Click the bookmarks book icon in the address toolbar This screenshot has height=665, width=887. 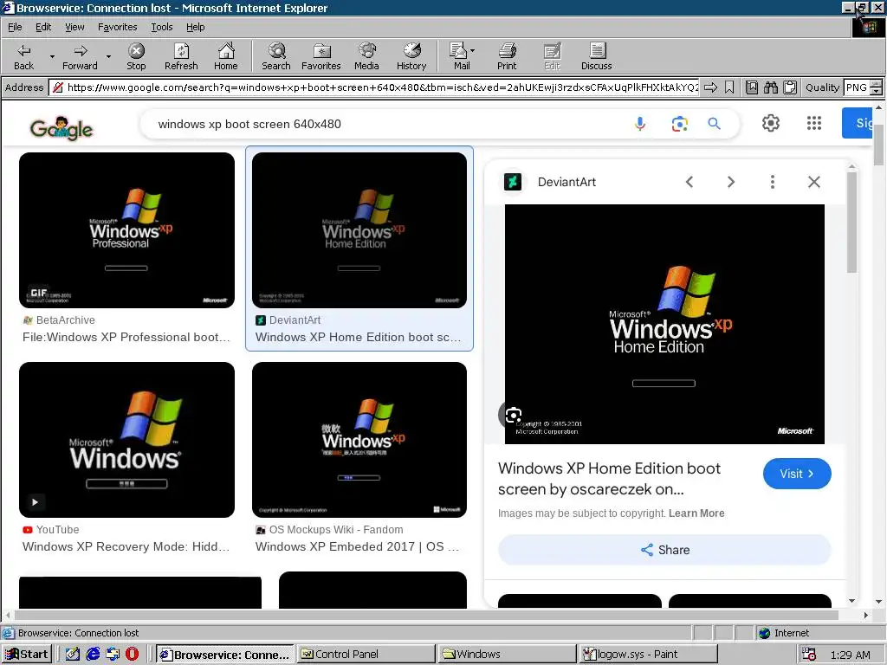(x=752, y=87)
